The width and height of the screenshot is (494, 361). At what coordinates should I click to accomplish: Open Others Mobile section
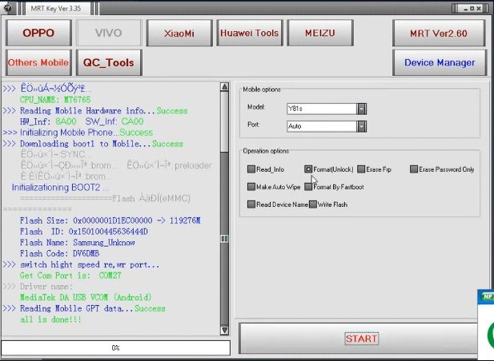click(x=38, y=62)
